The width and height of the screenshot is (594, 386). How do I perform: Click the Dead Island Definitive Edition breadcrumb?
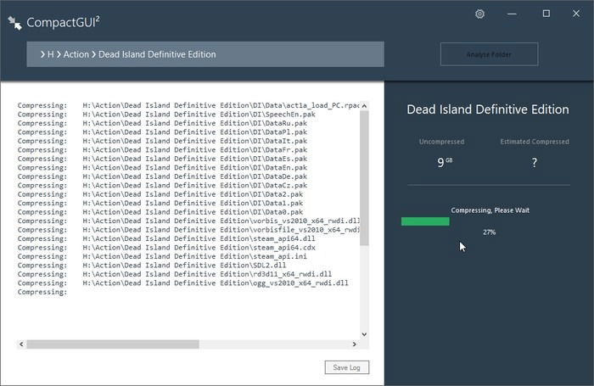click(x=157, y=54)
